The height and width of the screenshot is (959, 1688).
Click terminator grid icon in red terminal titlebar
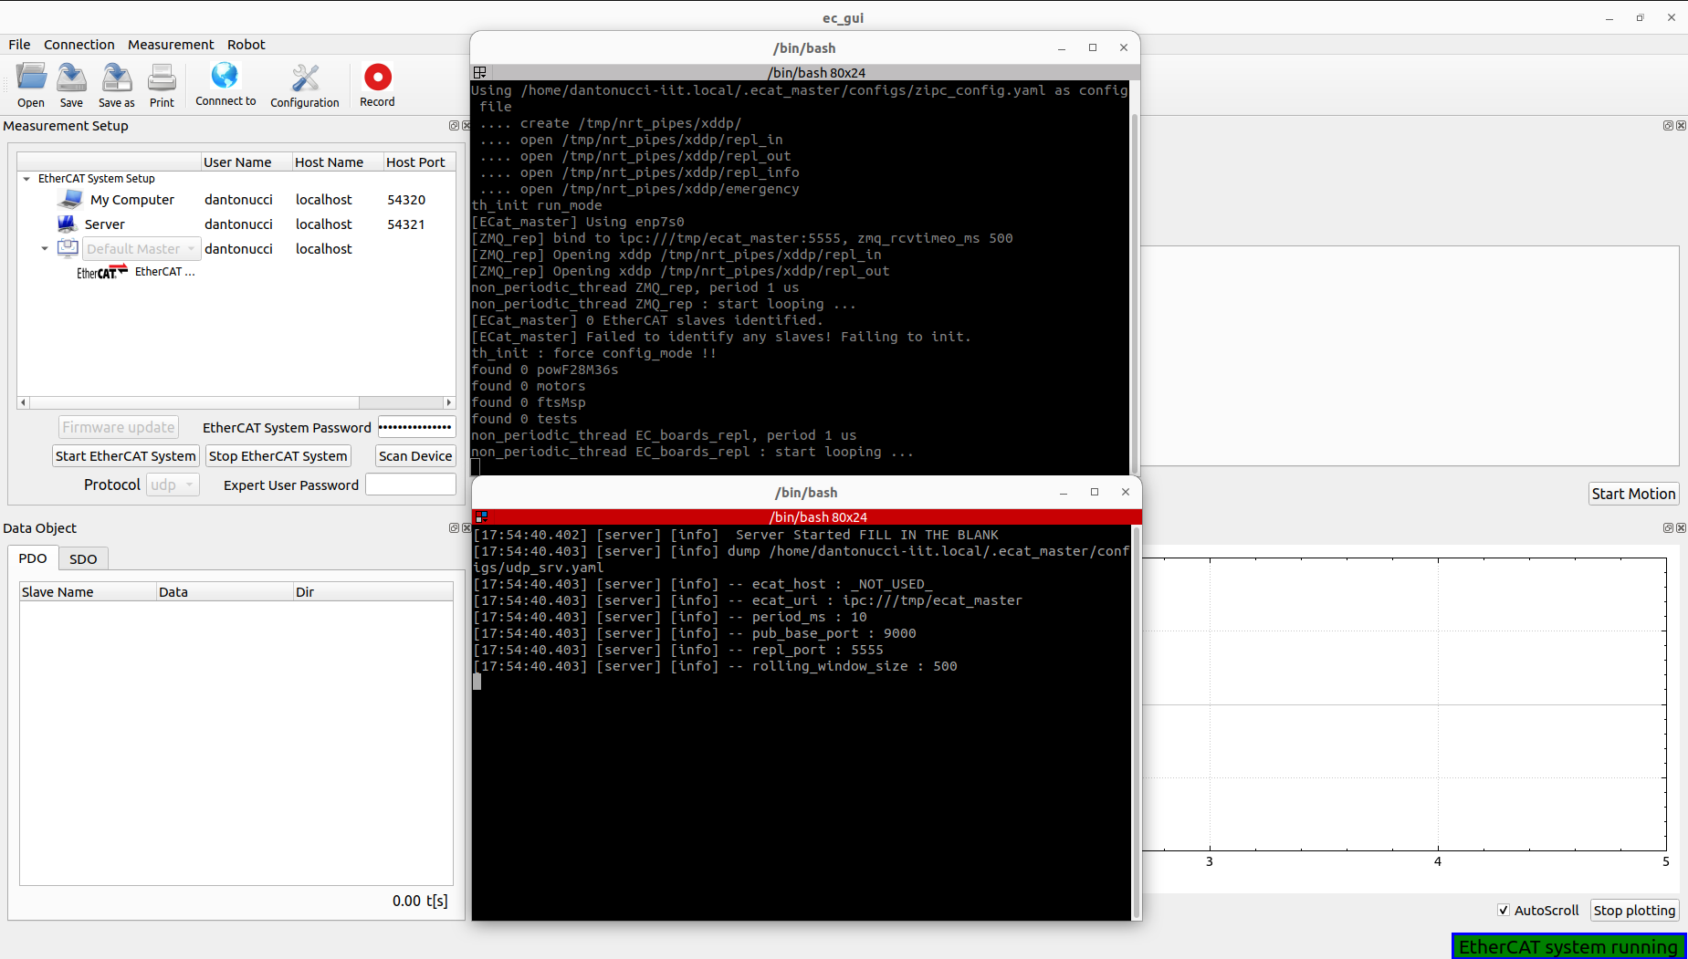tap(481, 516)
